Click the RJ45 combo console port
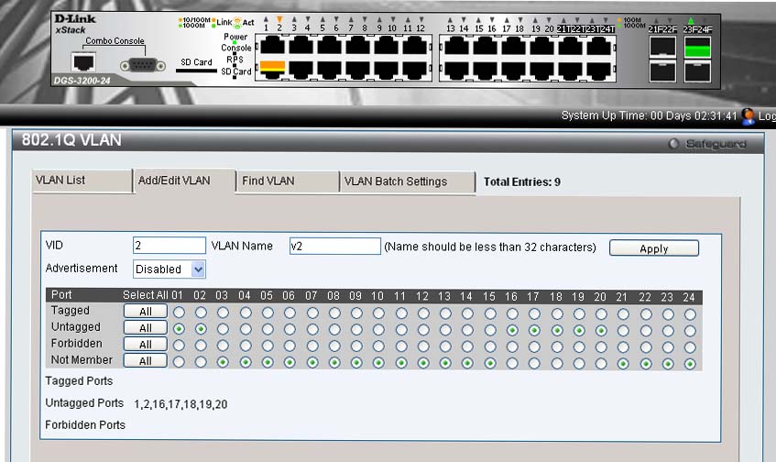The image size is (776, 462). pyautogui.click(x=85, y=62)
